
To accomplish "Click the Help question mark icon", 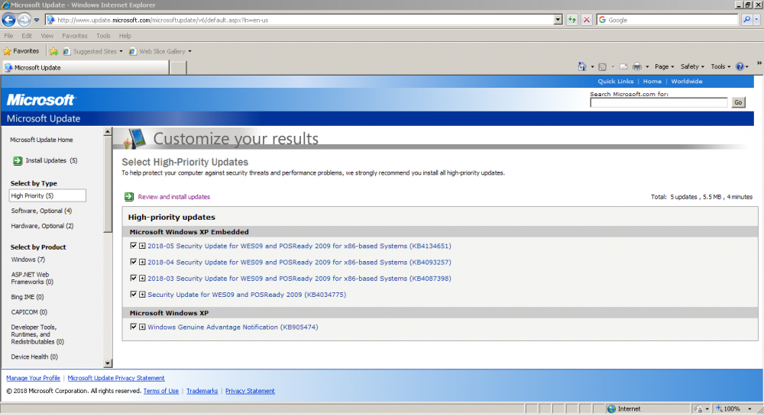I will [740, 66].
